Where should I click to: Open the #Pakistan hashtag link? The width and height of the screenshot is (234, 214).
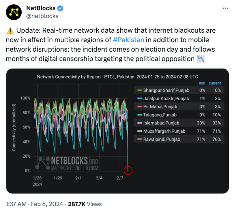(x=129, y=40)
